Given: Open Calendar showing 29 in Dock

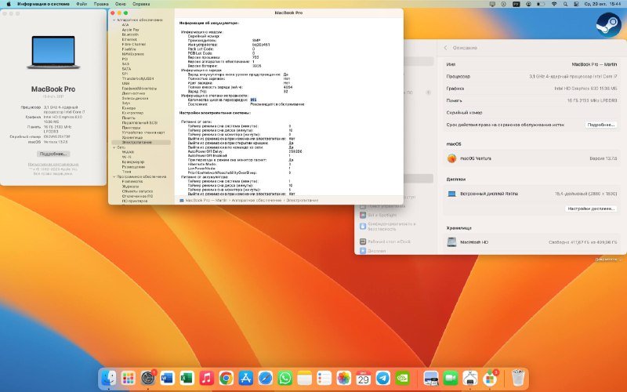Looking at the screenshot, I should 363,378.
